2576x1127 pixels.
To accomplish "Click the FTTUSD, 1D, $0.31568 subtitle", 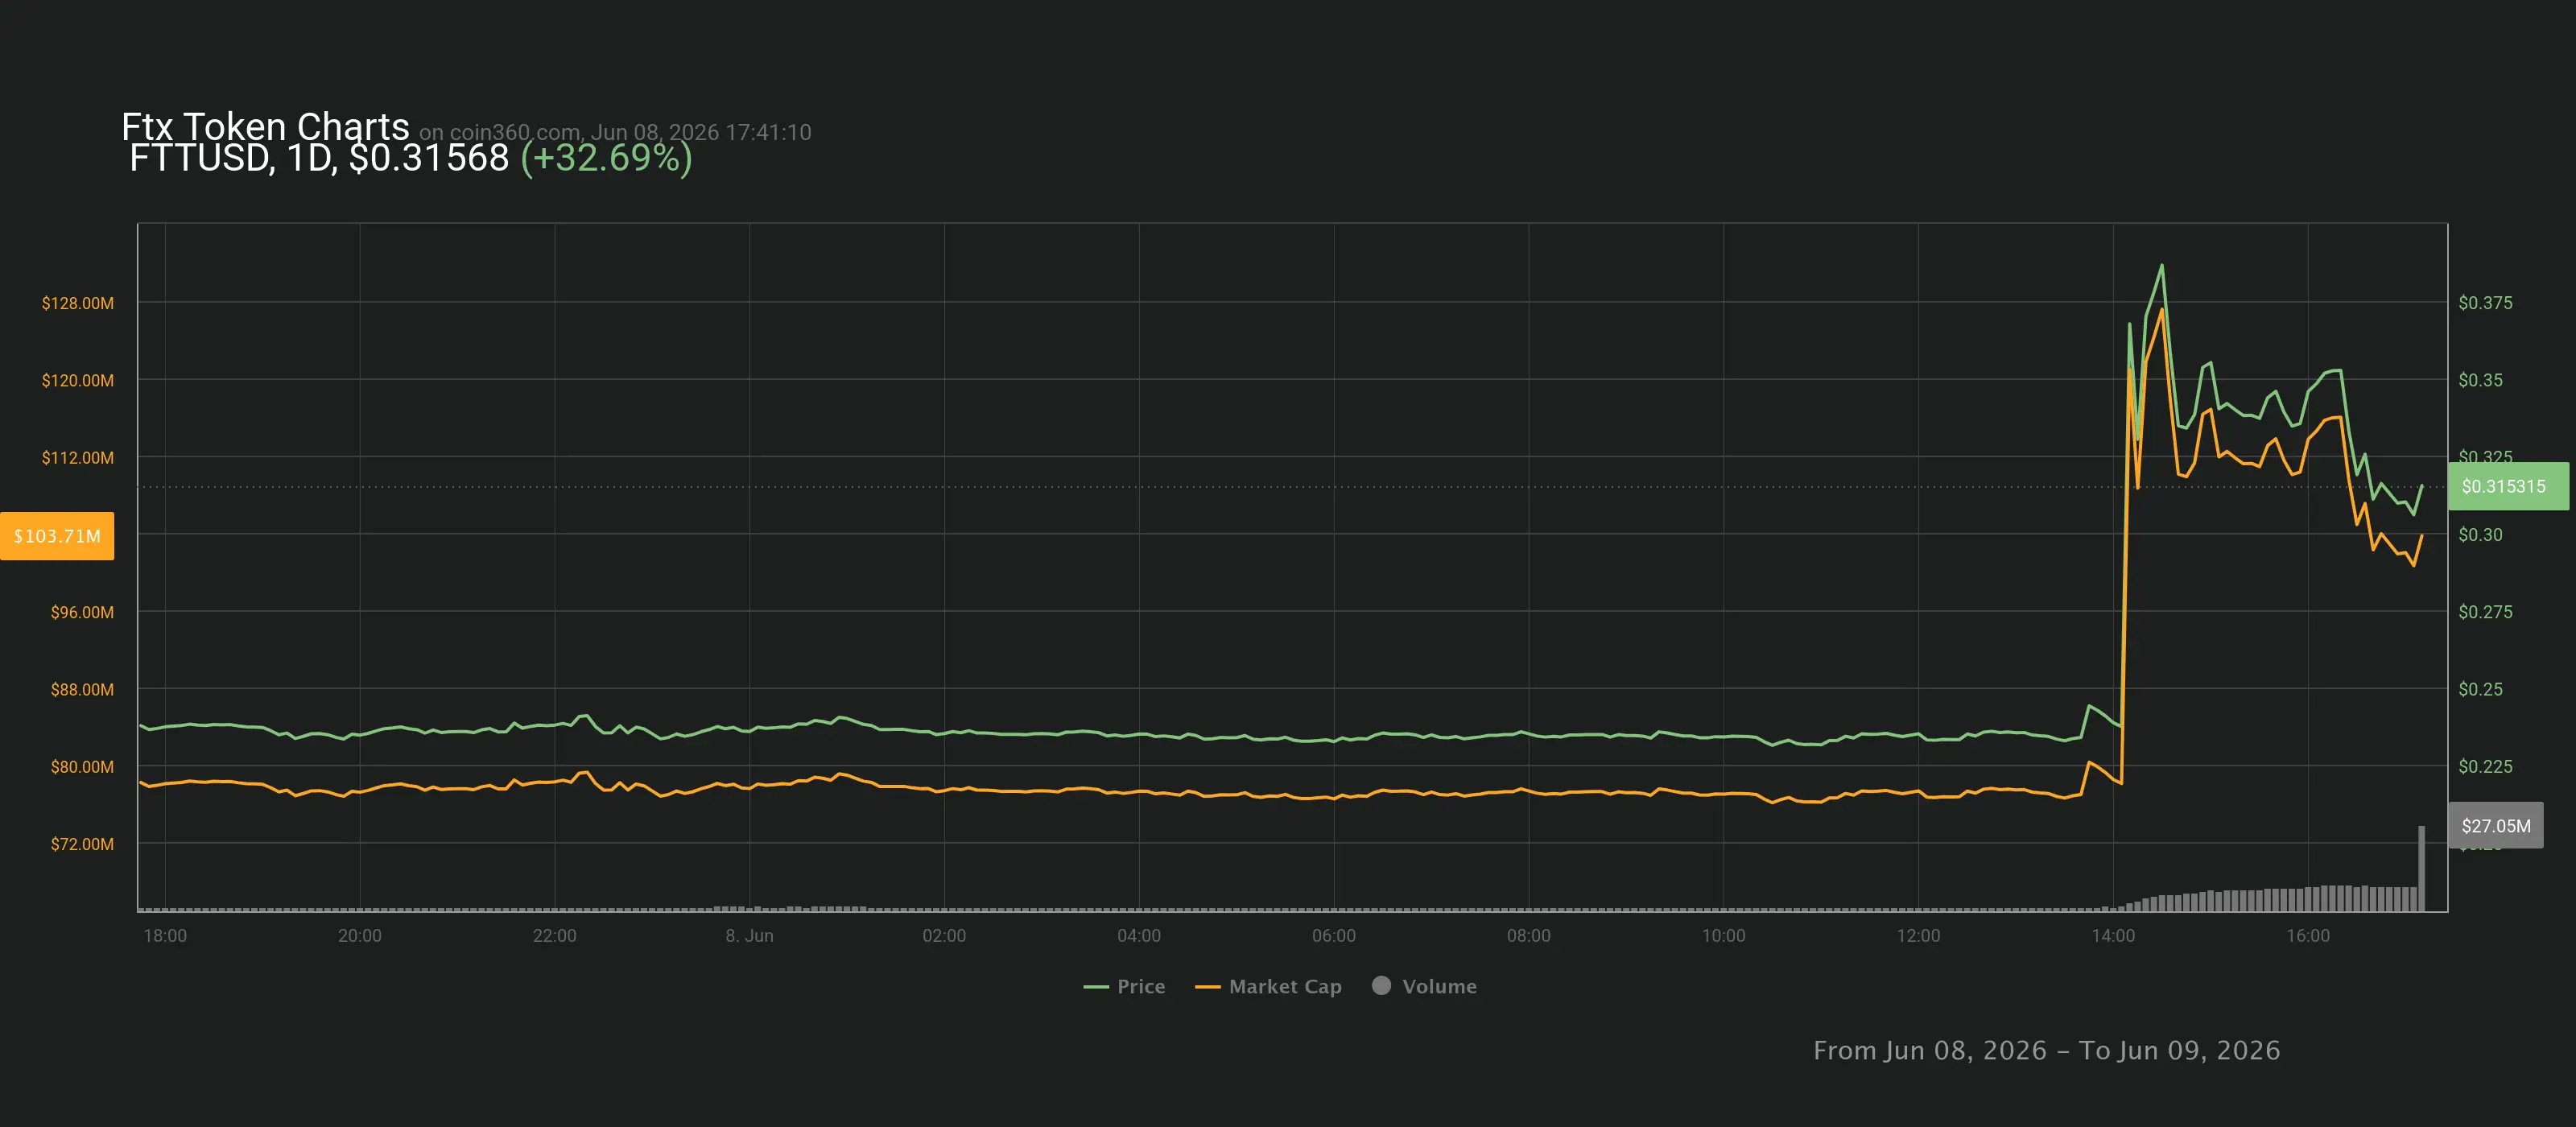I will pyautogui.click(x=319, y=158).
